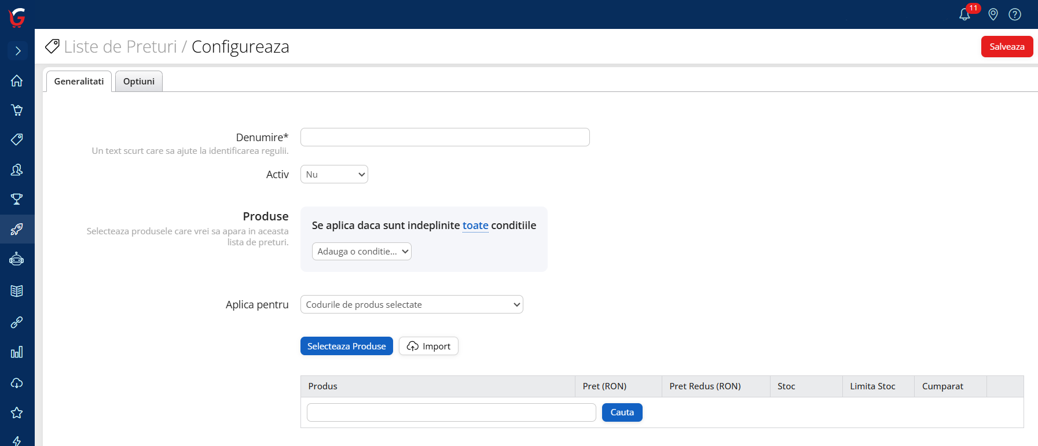Focus the Denumire text field
This screenshot has width=1038, height=446.
click(445, 137)
